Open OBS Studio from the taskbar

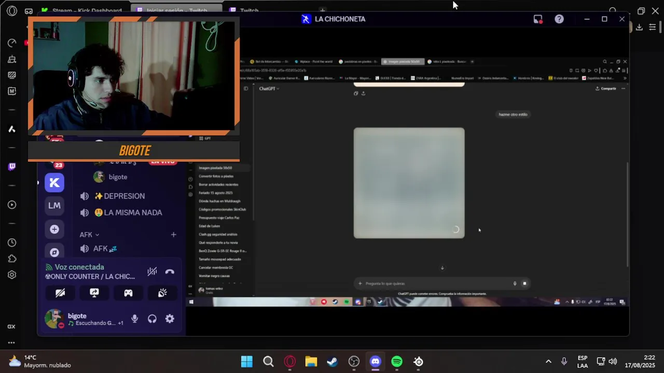coord(354,362)
